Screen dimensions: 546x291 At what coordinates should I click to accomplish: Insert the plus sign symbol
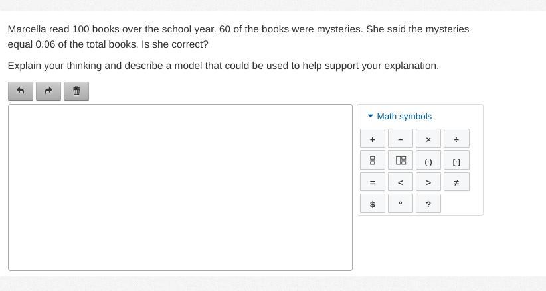373,139
